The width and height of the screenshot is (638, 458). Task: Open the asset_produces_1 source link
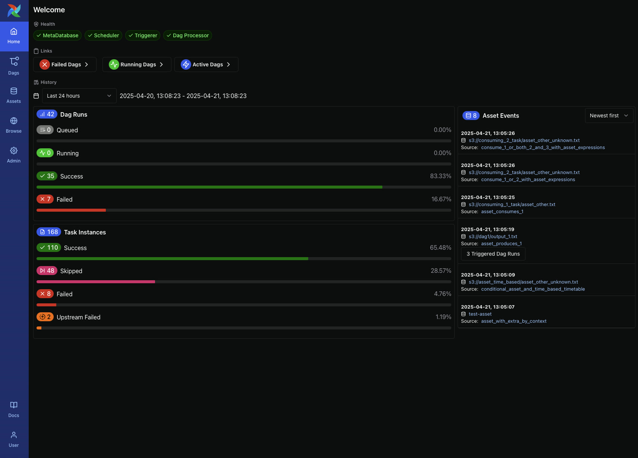coord(501,244)
